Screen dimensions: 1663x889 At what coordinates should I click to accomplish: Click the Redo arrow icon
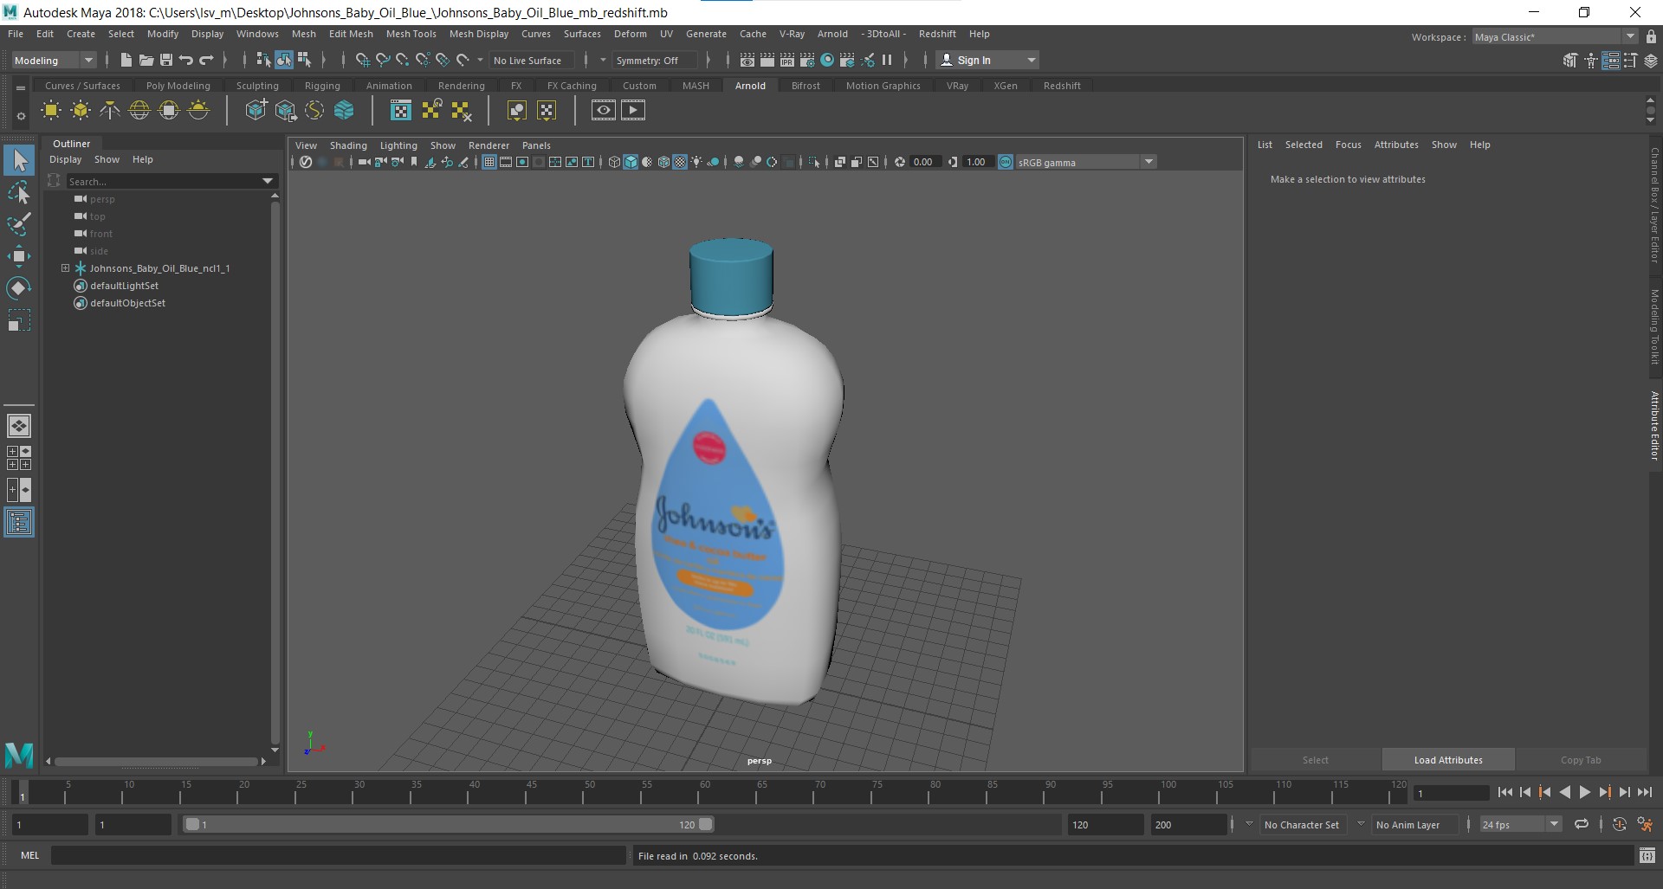206,60
